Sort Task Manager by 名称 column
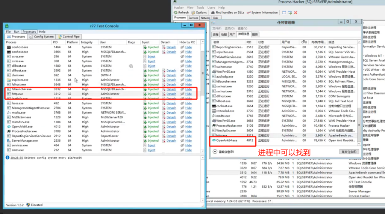Screen dimensions: 385x214 228,42
